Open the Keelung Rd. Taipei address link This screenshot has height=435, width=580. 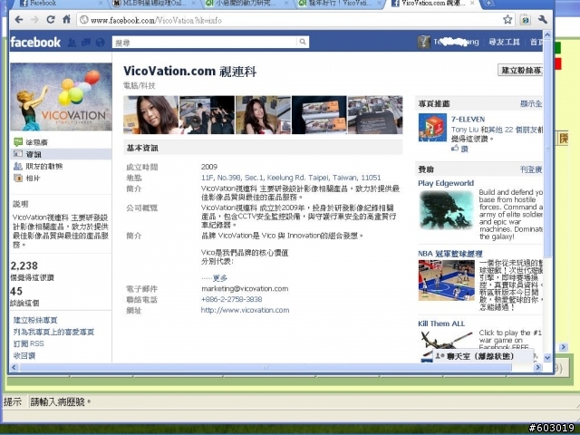click(291, 178)
